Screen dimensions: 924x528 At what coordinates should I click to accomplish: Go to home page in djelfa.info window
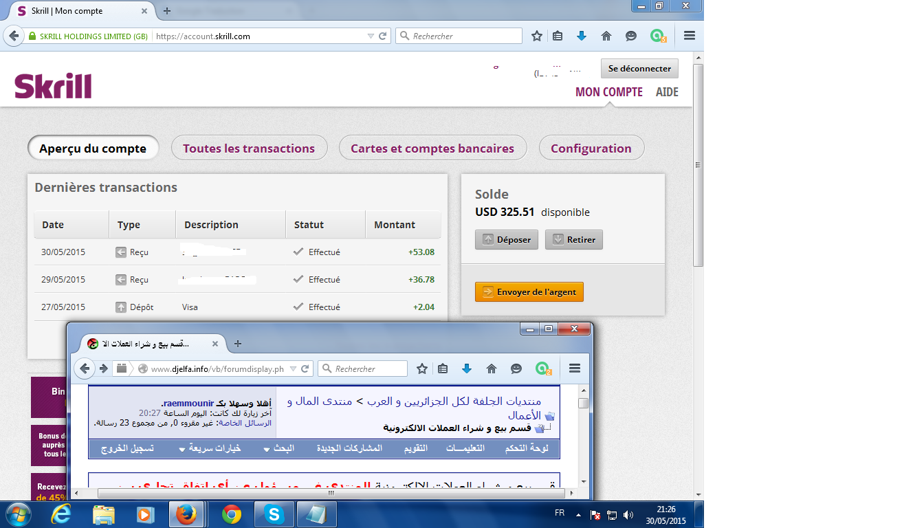[492, 368]
